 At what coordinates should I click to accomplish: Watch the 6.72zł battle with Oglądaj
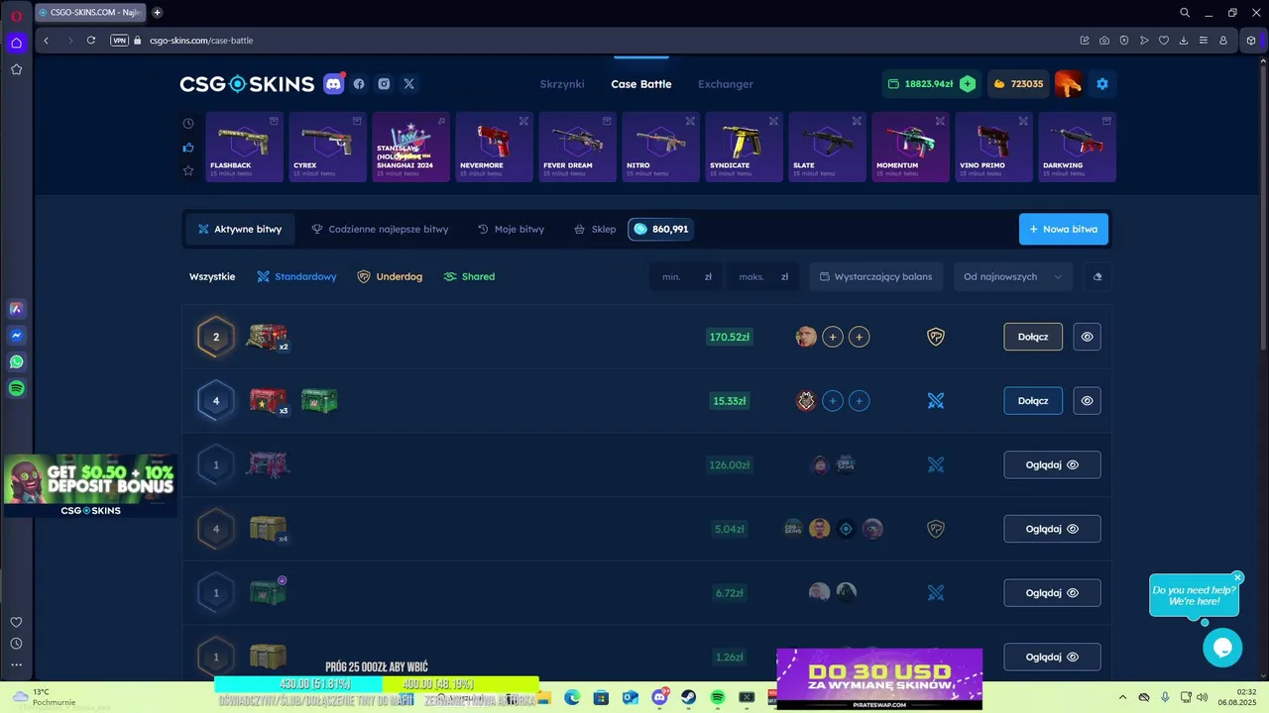coord(1052,593)
